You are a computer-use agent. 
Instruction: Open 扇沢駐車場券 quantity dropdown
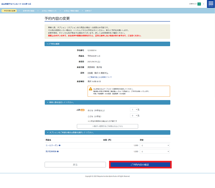click(155, 152)
